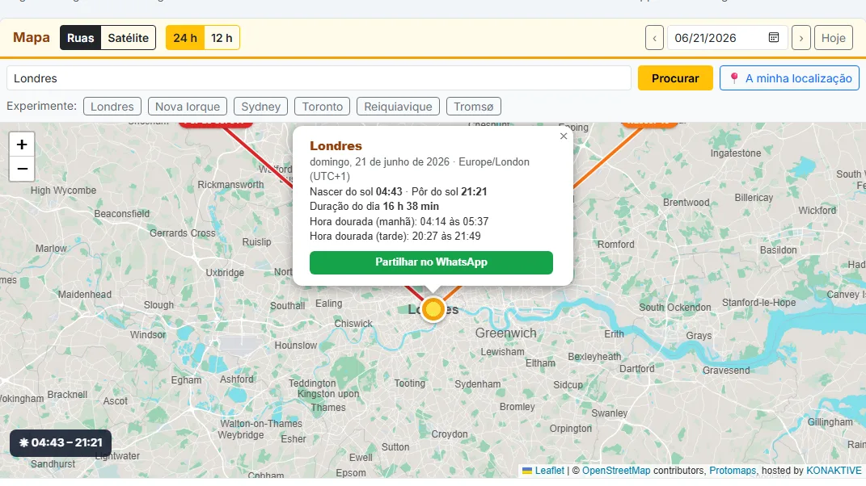This screenshot has width=866, height=486.
Task: Go to the next day
Action: 801,38
